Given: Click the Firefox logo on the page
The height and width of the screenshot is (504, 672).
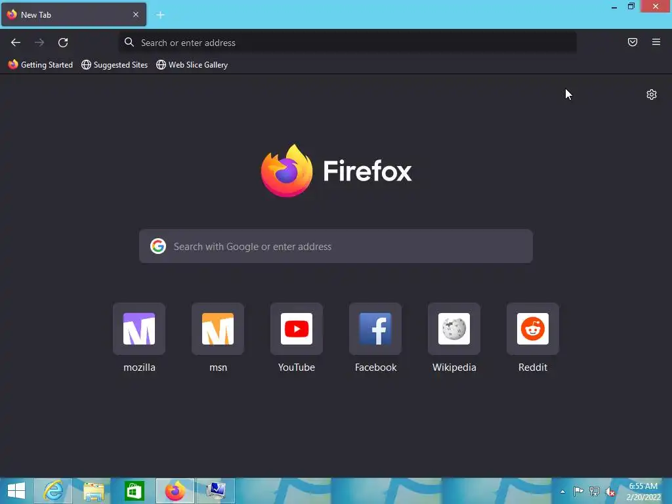Looking at the screenshot, I should pyautogui.click(x=287, y=171).
